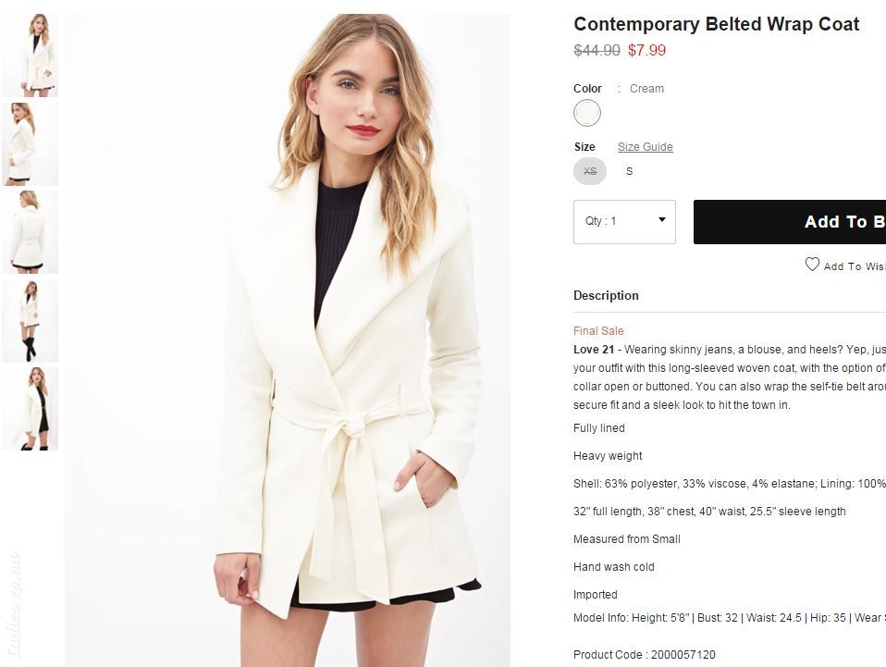Click the black Add To Bag button
The height and width of the screenshot is (667, 886).
pyautogui.click(x=790, y=222)
